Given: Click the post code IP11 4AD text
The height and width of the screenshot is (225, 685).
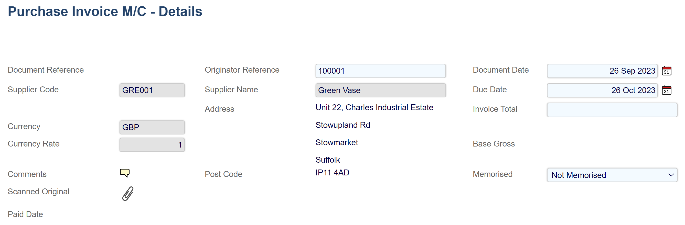Looking at the screenshot, I should pos(332,173).
